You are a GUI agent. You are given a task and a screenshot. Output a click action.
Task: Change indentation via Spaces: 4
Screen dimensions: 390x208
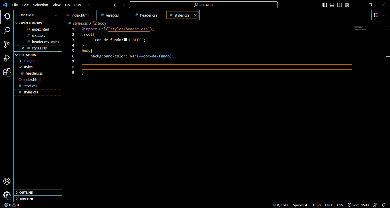(300, 205)
